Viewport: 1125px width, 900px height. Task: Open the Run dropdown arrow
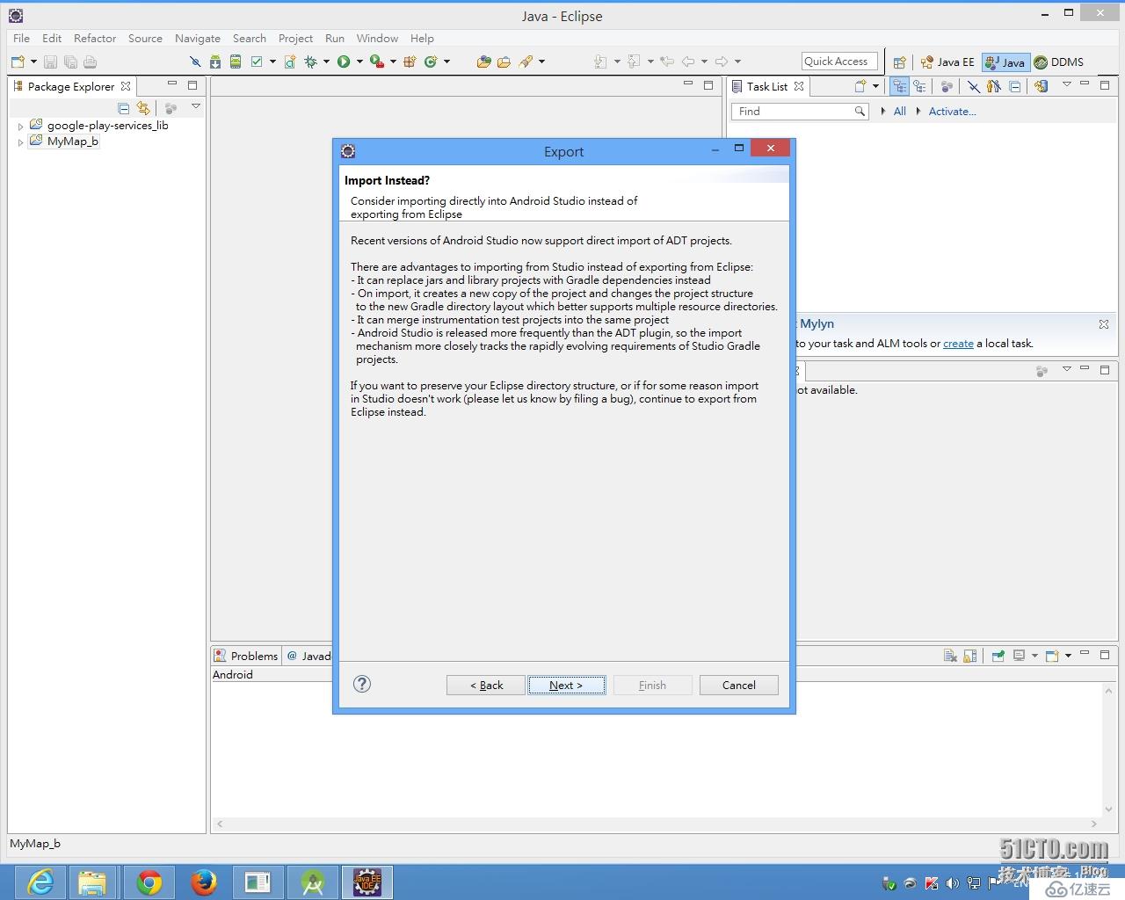coord(359,62)
